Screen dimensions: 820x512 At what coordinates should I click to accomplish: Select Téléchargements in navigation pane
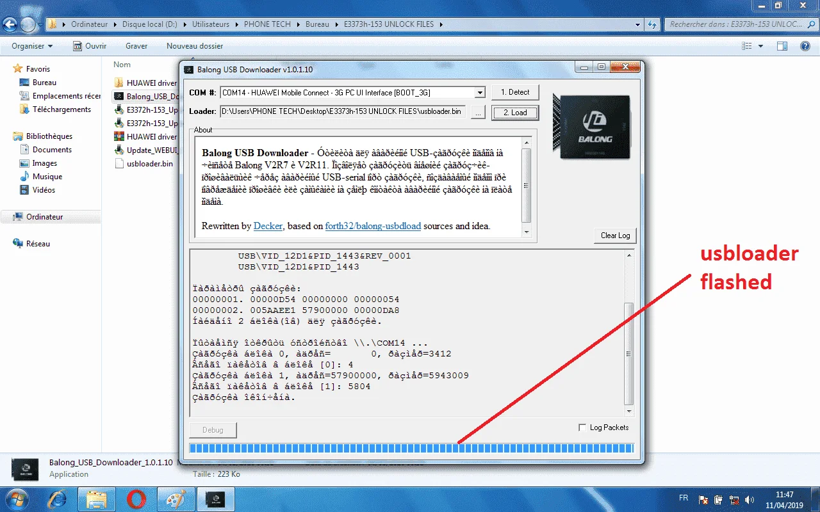(x=56, y=109)
